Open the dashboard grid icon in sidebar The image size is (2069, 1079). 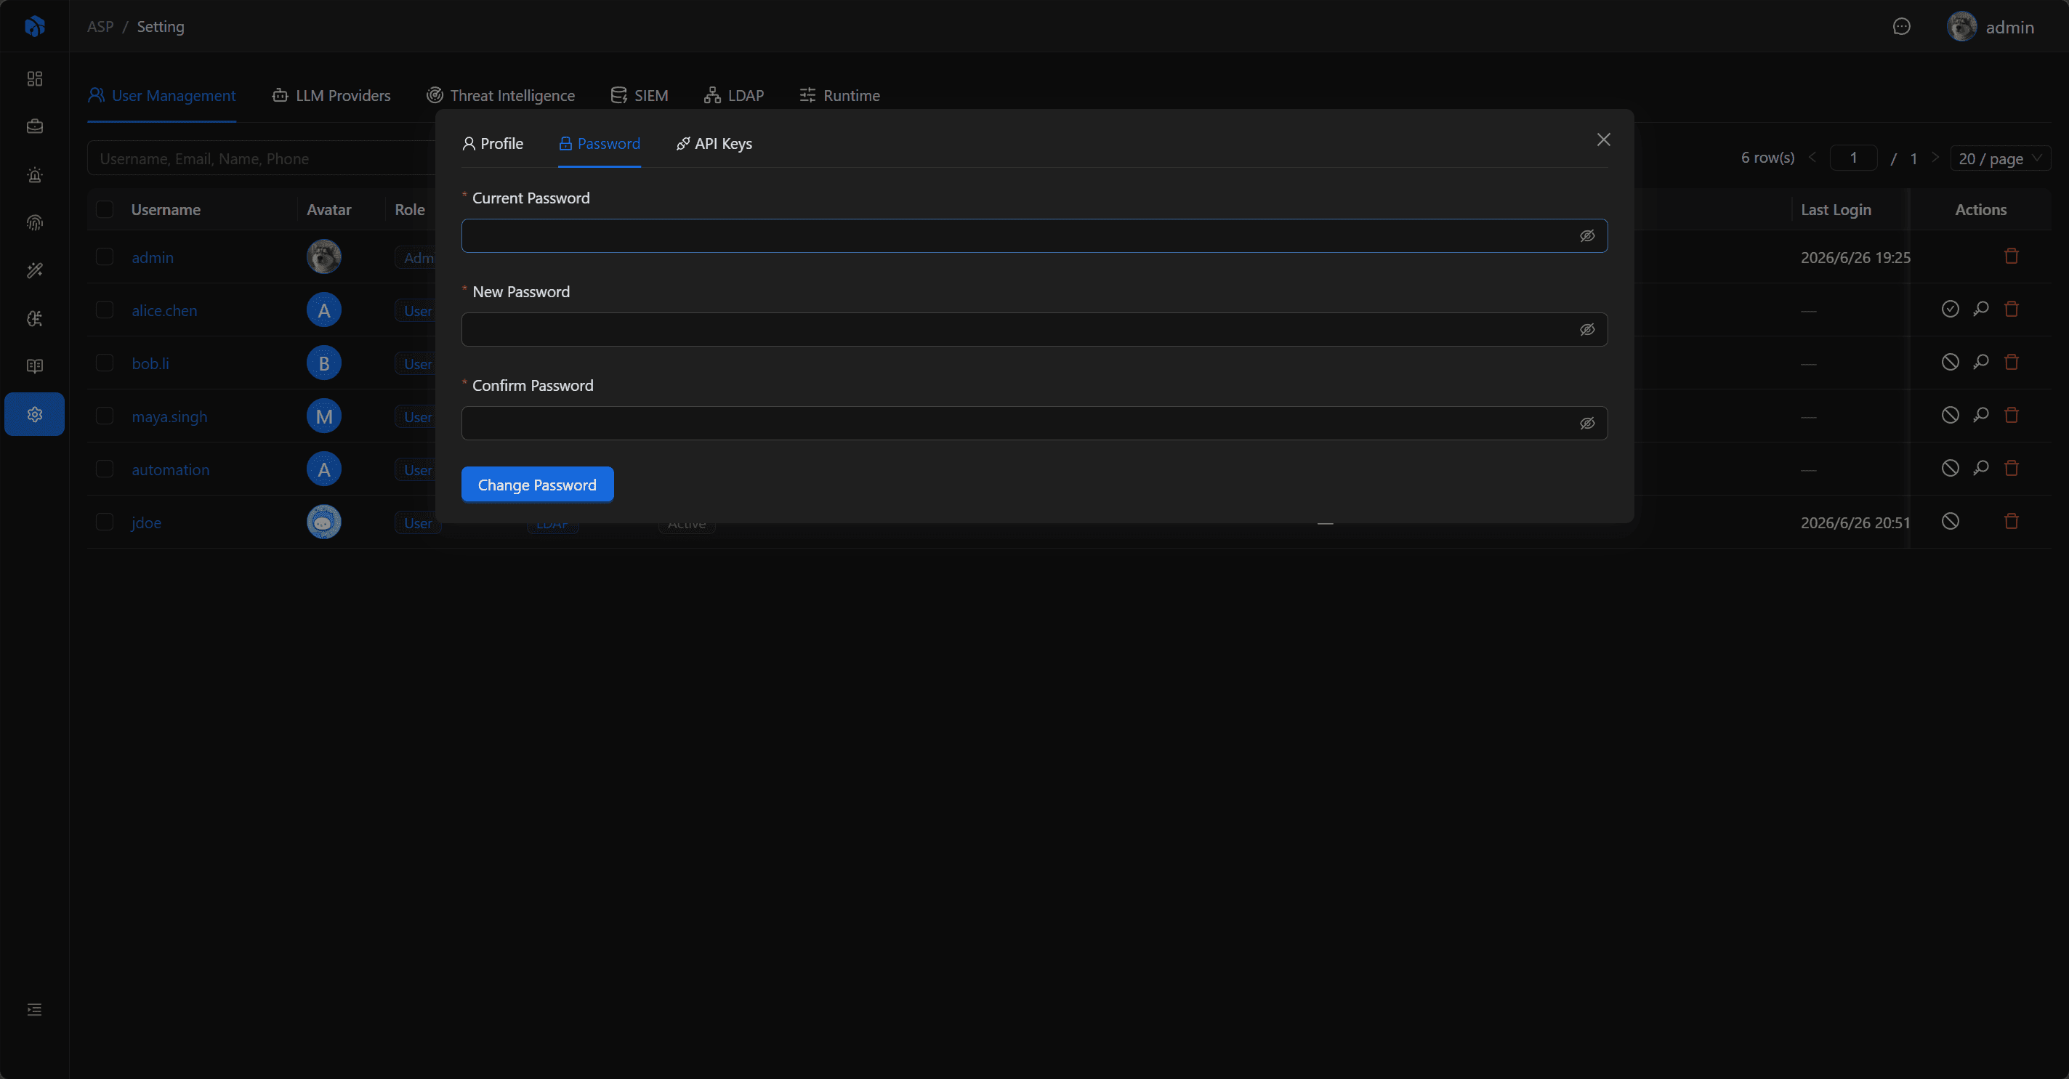tap(35, 78)
